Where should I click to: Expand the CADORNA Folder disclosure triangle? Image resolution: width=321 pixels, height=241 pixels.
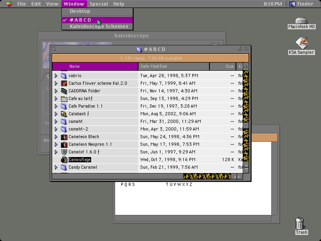tap(56, 91)
